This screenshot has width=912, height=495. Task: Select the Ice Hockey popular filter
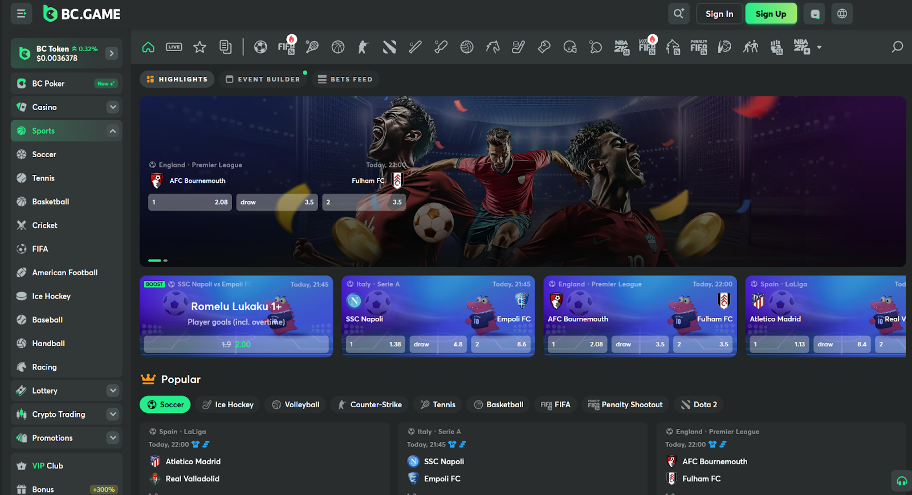pos(228,404)
